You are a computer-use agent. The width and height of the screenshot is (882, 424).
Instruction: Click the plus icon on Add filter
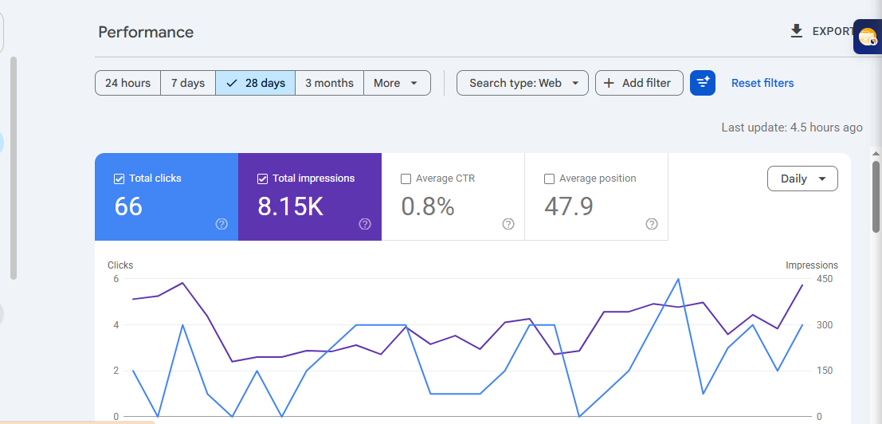point(609,83)
